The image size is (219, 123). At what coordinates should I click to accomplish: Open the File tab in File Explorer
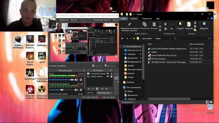[x=124, y=18]
